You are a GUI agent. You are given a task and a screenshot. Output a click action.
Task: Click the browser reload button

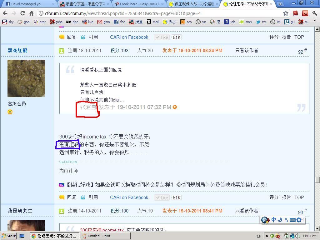[x=22, y=13]
